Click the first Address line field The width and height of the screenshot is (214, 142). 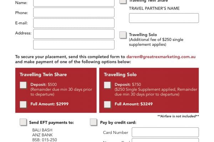(x=74, y=34)
